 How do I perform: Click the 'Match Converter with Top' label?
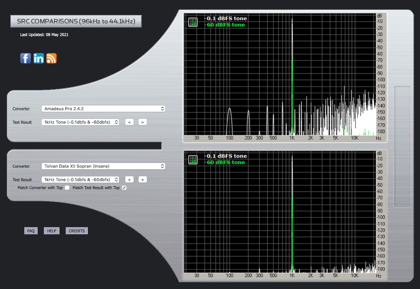pyautogui.click(x=40, y=188)
